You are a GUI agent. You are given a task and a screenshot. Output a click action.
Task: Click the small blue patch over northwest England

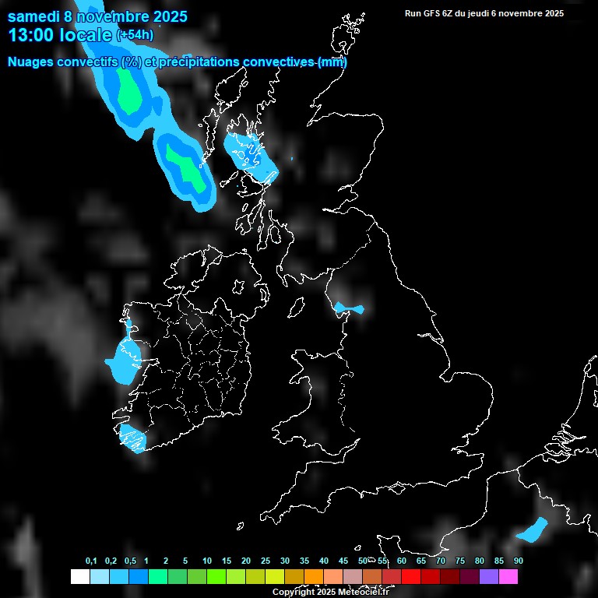[347, 308]
